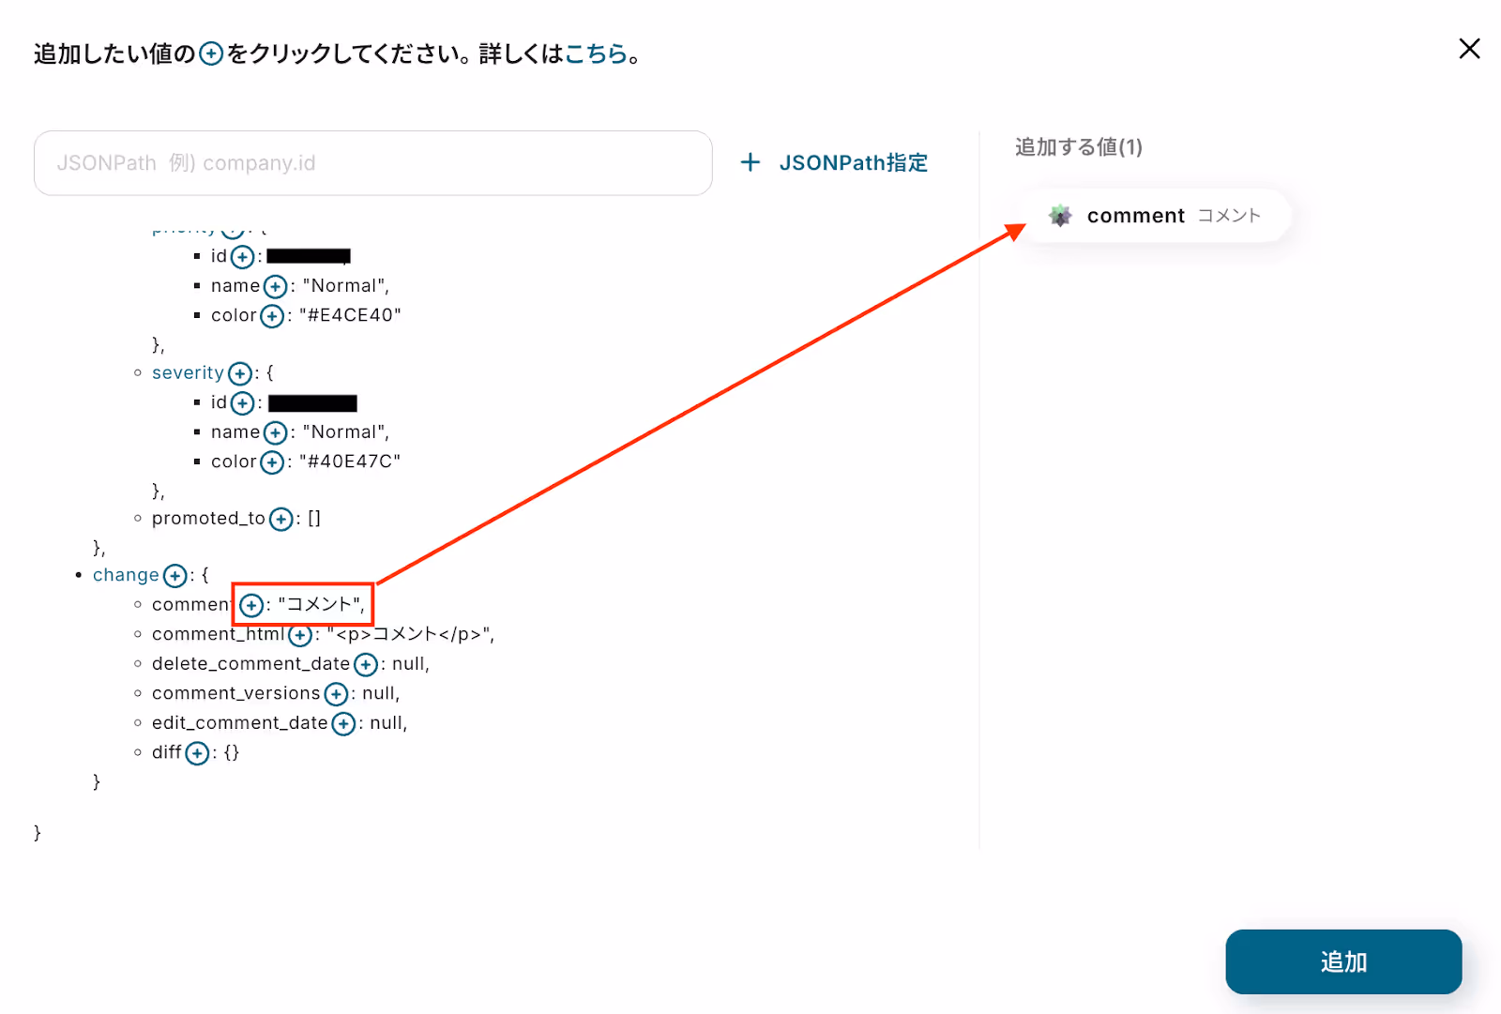
Task: Close the dialog with the X
Action: (1469, 49)
